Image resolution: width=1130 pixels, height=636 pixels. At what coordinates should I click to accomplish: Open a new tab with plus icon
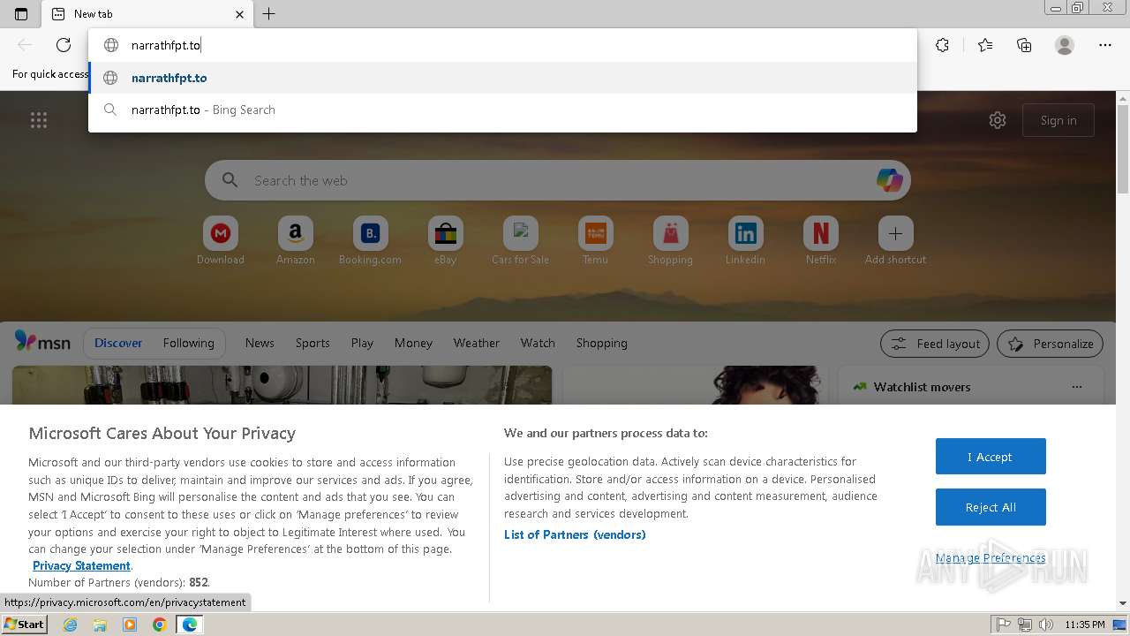[x=269, y=14]
